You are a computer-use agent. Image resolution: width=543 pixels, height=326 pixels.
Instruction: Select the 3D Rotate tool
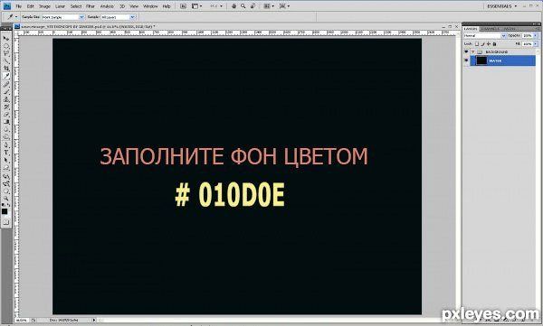(6, 176)
